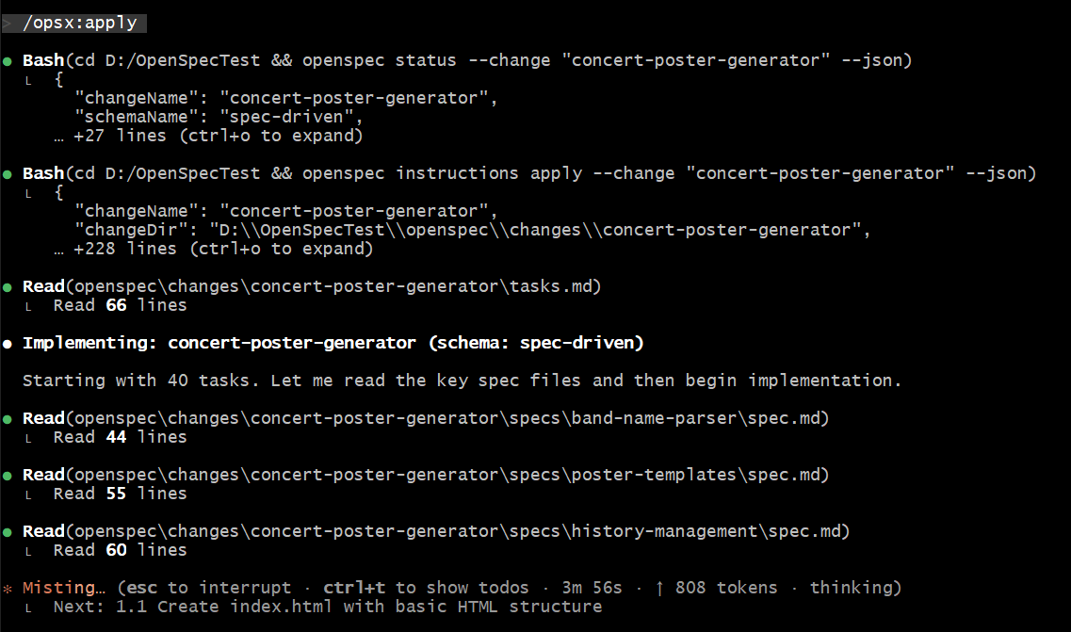1071x632 pixels.
Task: Select the tasks.md file path
Action: pyautogui.click(x=333, y=286)
